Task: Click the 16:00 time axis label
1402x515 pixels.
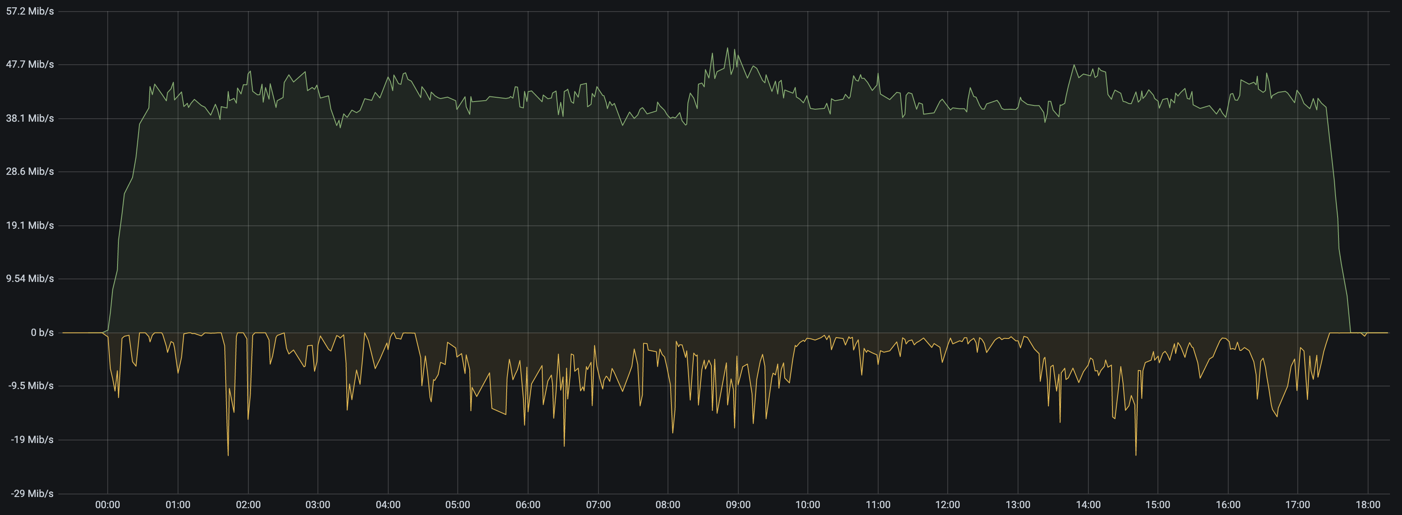Action: (1228, 505)
